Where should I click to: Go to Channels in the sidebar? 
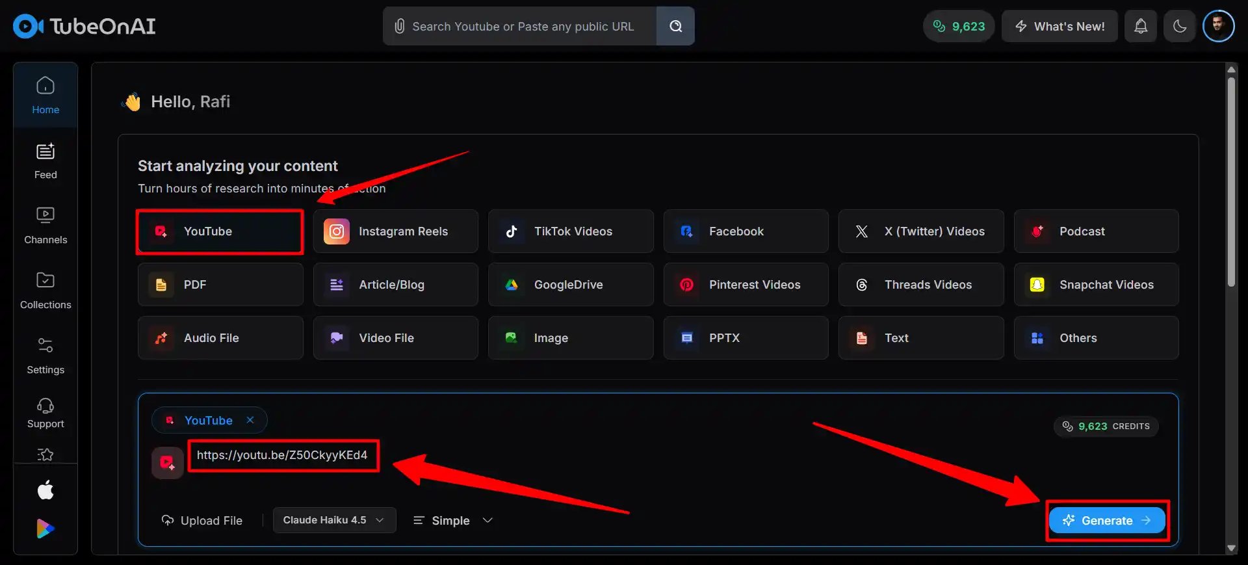tap(45, 226)
